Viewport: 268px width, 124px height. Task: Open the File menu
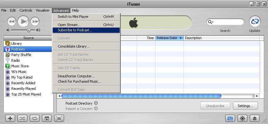coord(4,10)
